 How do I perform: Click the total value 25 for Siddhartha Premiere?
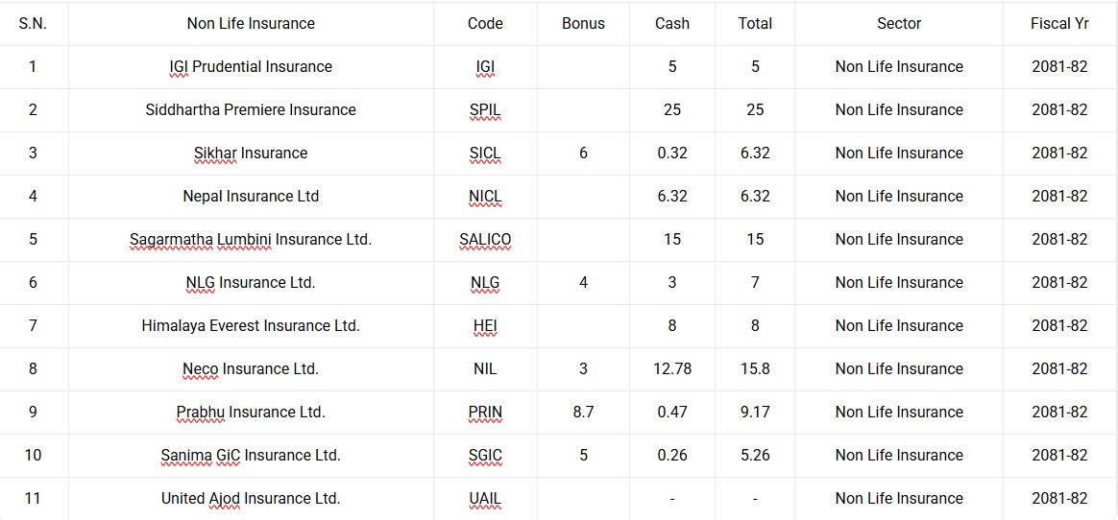(755, 109)
